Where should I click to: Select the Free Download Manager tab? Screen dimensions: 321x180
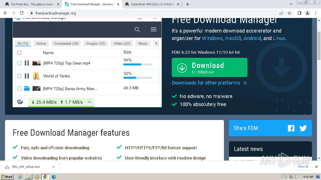click(92, 4)
